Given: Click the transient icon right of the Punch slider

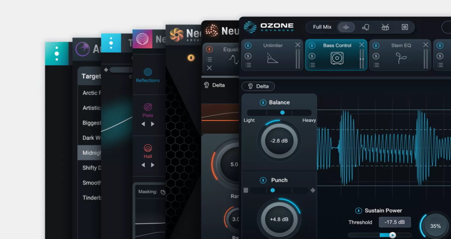Looking at the screenshot, I should pos(313,190).
